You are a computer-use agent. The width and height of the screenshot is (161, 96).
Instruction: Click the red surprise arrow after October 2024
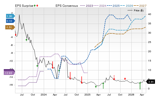(82, 80)
